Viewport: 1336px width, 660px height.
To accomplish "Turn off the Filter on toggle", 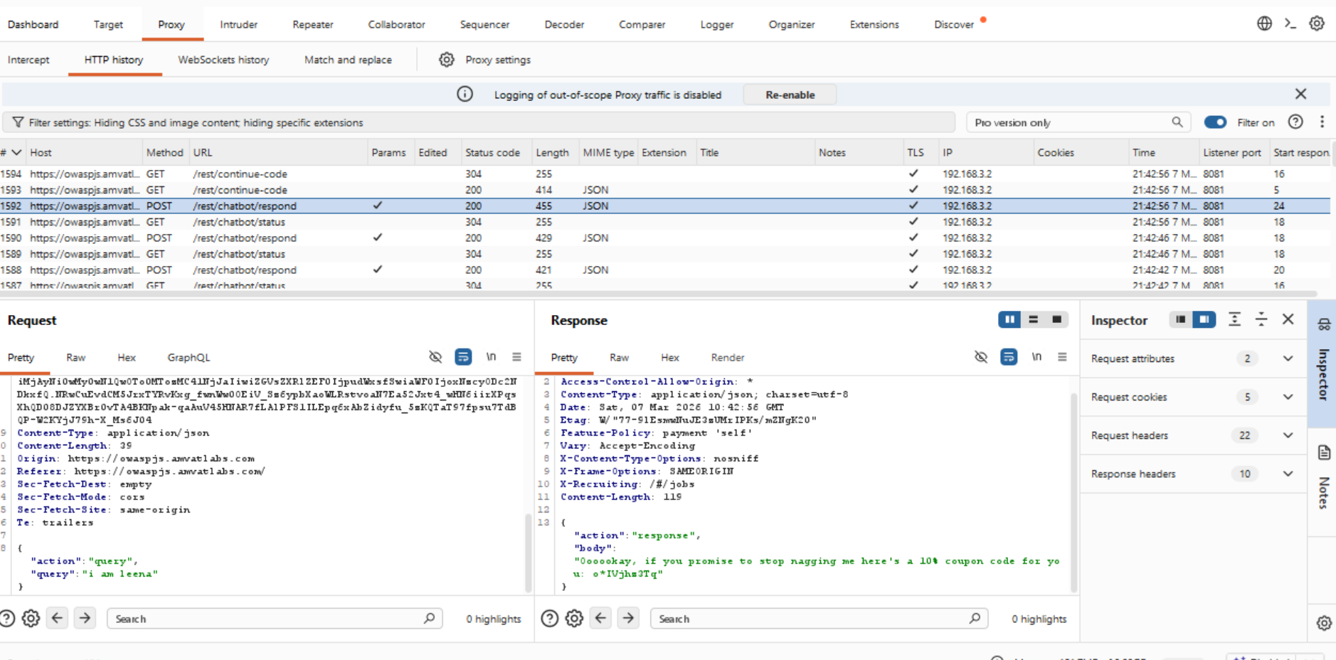I will 1215,122.
